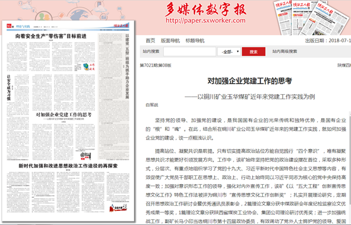Click the 陕西工人报 masthead logo on page preview

(121, 26)
